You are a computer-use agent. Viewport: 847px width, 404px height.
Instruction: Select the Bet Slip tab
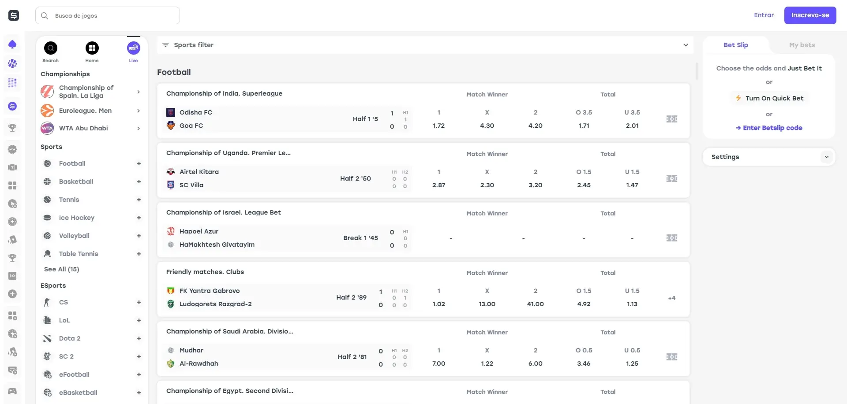pyautogui.click(x=735, y=45)
